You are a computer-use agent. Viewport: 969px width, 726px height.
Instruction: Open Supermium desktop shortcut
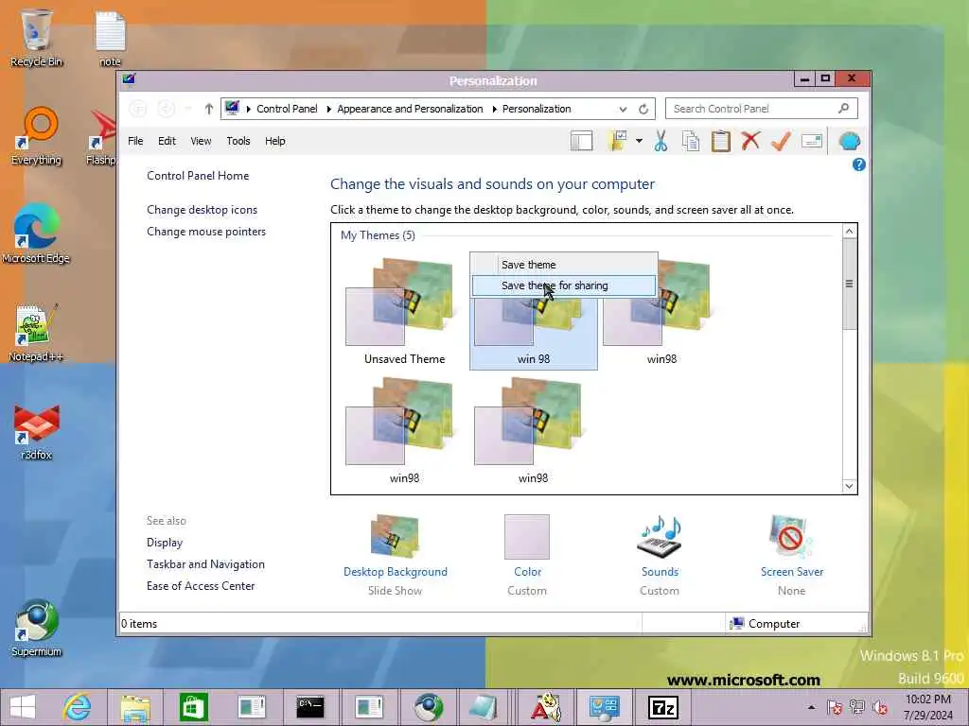point(37,628)
